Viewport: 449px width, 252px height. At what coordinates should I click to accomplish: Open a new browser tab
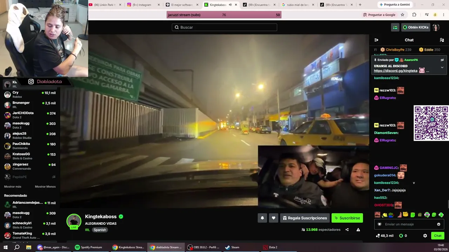click(360, 5)
